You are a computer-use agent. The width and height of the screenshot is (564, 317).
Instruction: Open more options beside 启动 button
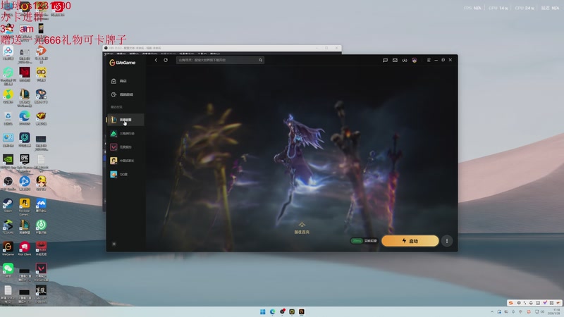point(447,241)
